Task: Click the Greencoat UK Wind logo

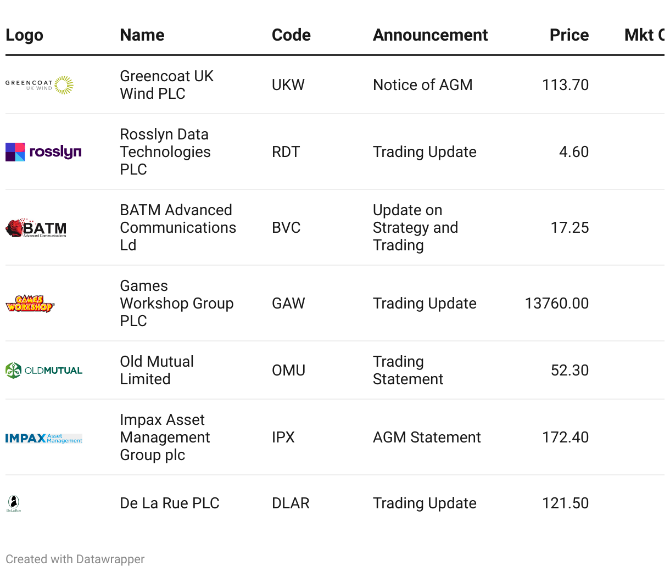Action: 40,85
